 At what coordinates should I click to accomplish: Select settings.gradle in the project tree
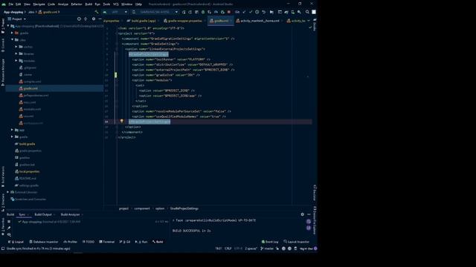pos(28,185)
